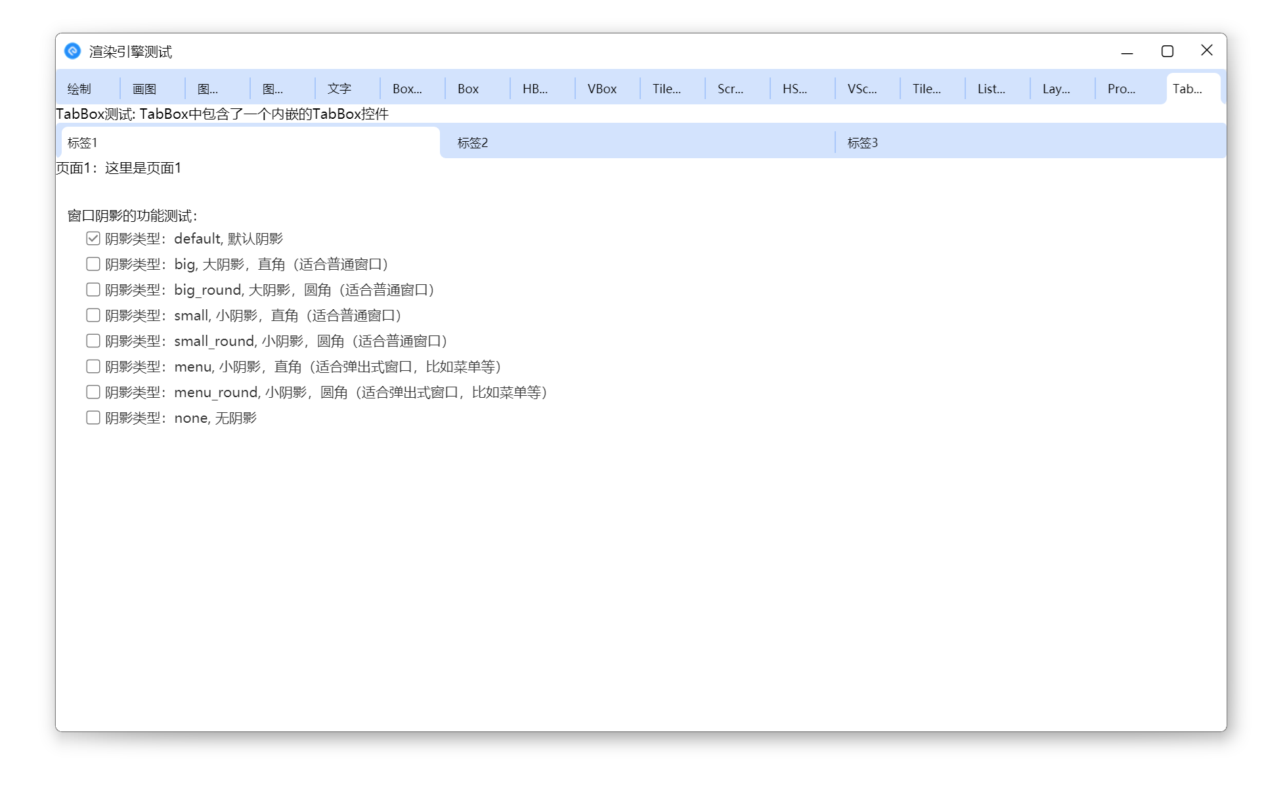Click the 页面1 page description text
Screen dimensions: 1283x793
(118, 167)
